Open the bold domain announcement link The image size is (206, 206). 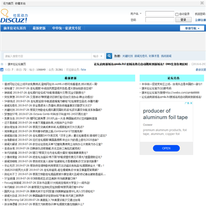tap(142, 64)
